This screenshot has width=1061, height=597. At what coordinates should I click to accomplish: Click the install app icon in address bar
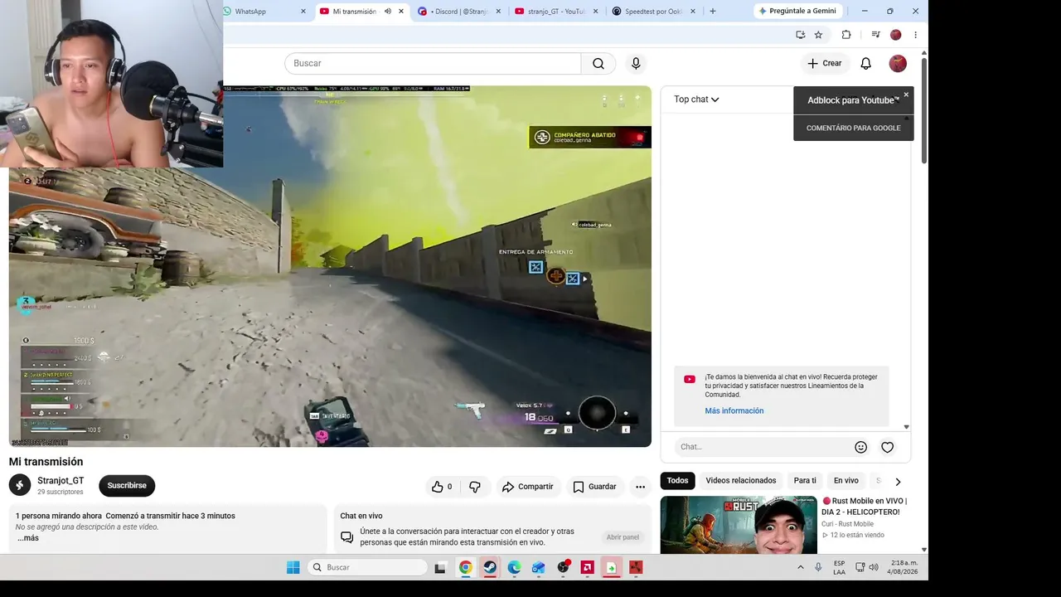coord(800,35)
